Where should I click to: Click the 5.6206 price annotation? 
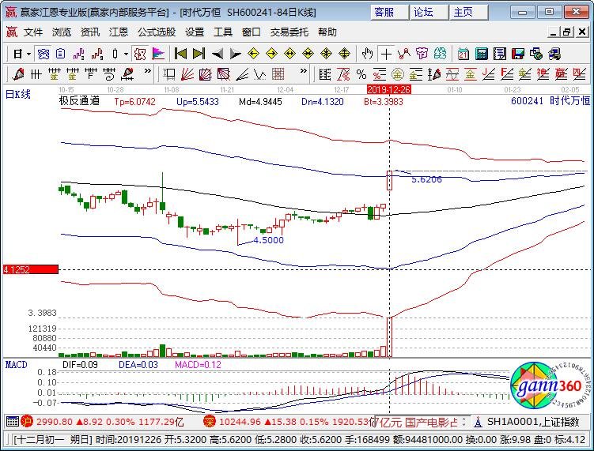(x=426, y=179)
